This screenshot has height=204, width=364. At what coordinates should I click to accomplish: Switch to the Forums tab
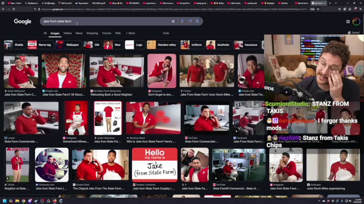click(x=107, y=33)
